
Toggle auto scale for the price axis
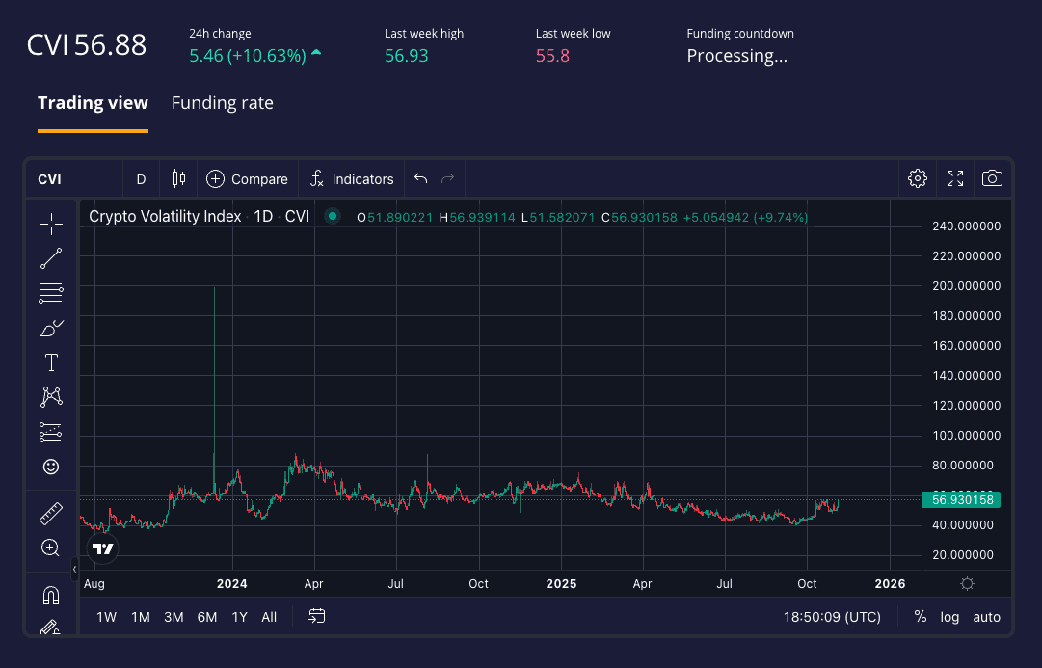986,617
